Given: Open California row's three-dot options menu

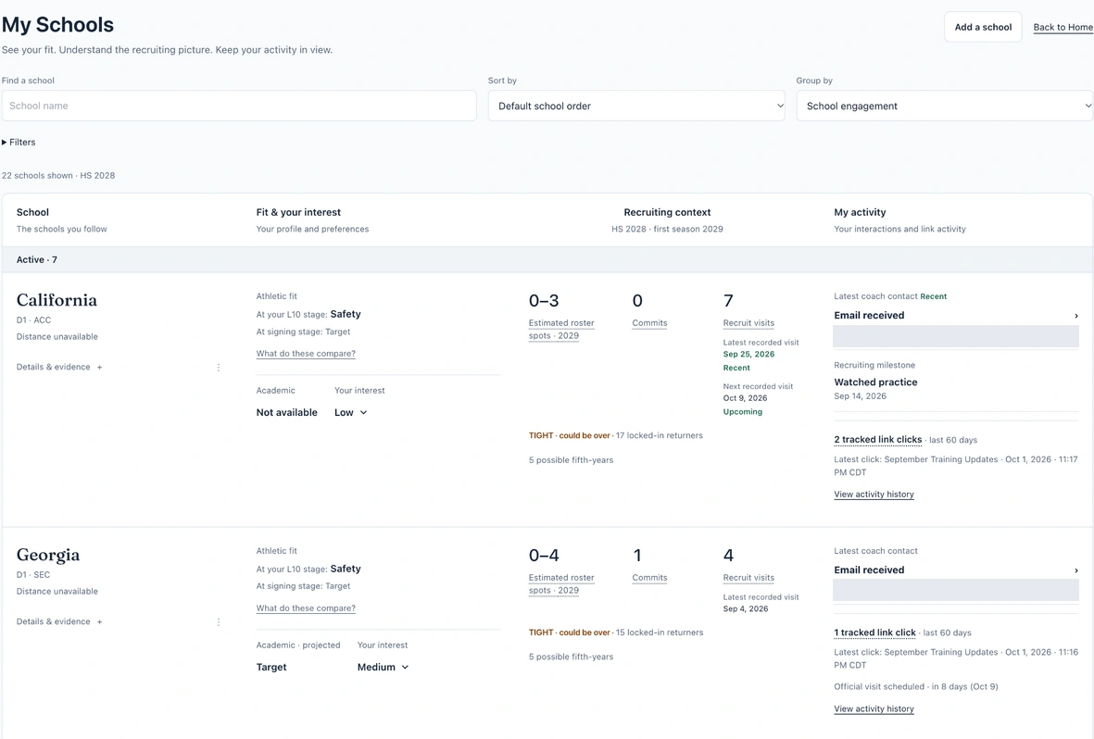Looking at the screenshot, I should point(219,367).
